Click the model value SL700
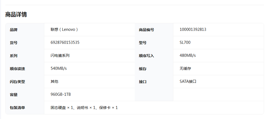The image size is (267, 119). (x=185, y=42)
